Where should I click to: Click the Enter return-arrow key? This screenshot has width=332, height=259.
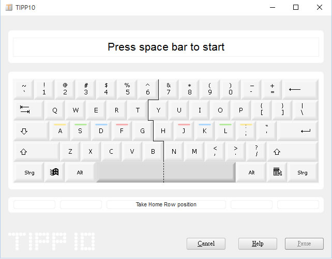point(298,131)
